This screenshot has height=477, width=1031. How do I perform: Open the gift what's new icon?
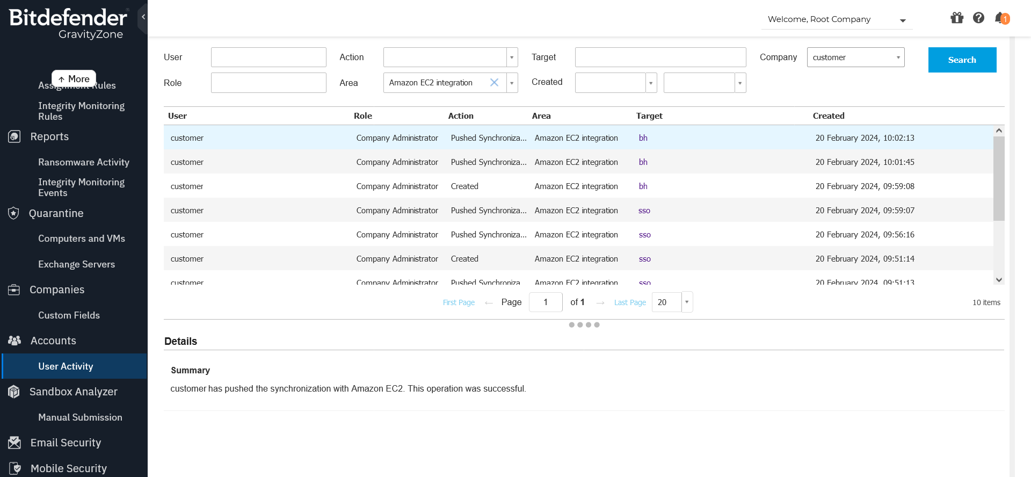(x=957, y=18)
